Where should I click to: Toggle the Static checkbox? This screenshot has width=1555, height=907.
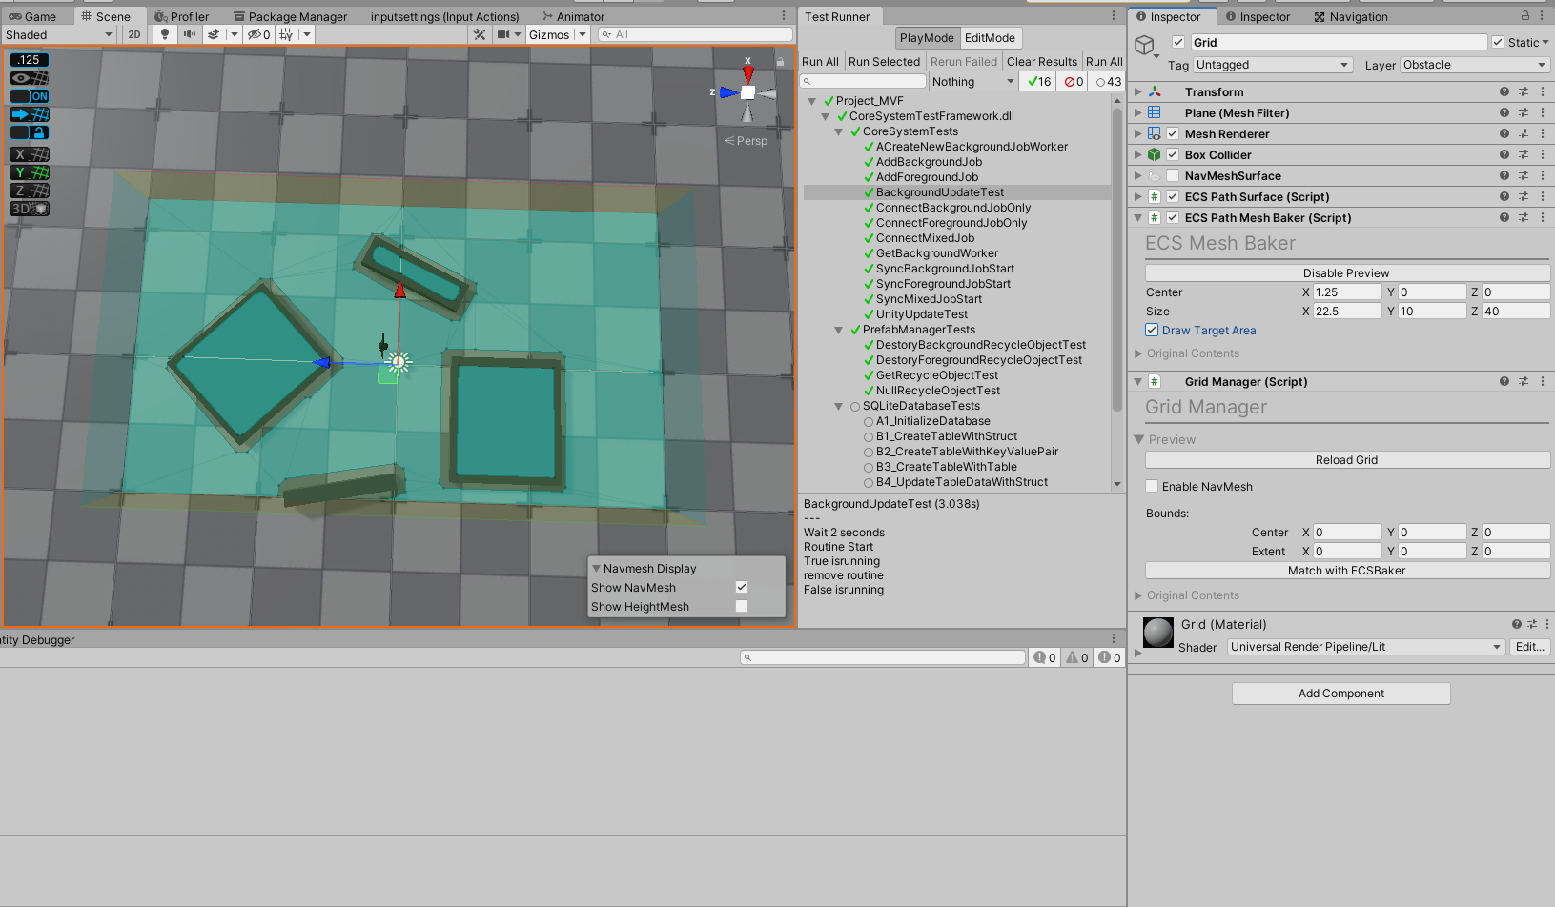tap(1498, 42)
